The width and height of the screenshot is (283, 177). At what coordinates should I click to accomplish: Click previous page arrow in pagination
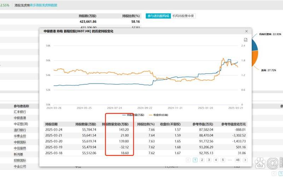[x=188, y=160]
